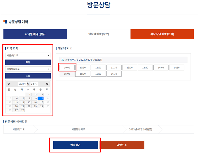199x153 pixels.
Task: Pick February 7 in calendar
Action: point(21,99)
